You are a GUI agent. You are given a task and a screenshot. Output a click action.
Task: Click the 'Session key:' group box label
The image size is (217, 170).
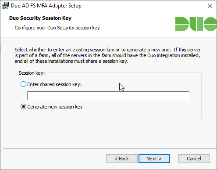tap(32, 73)
